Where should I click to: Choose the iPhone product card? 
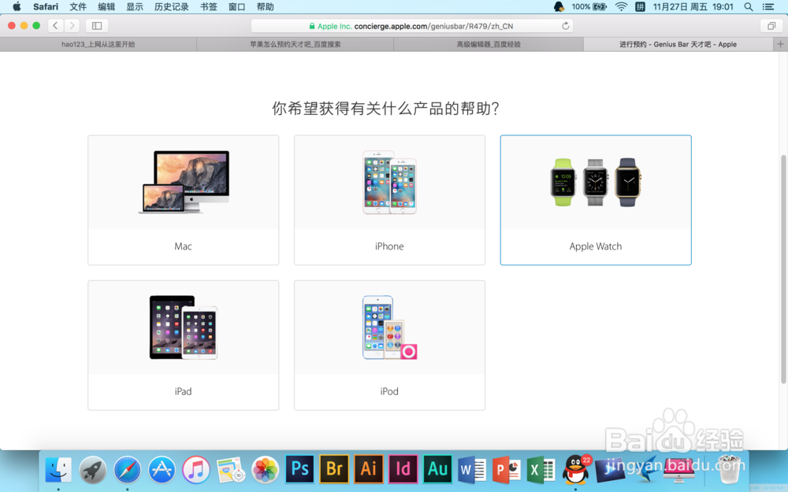(389, 200)
